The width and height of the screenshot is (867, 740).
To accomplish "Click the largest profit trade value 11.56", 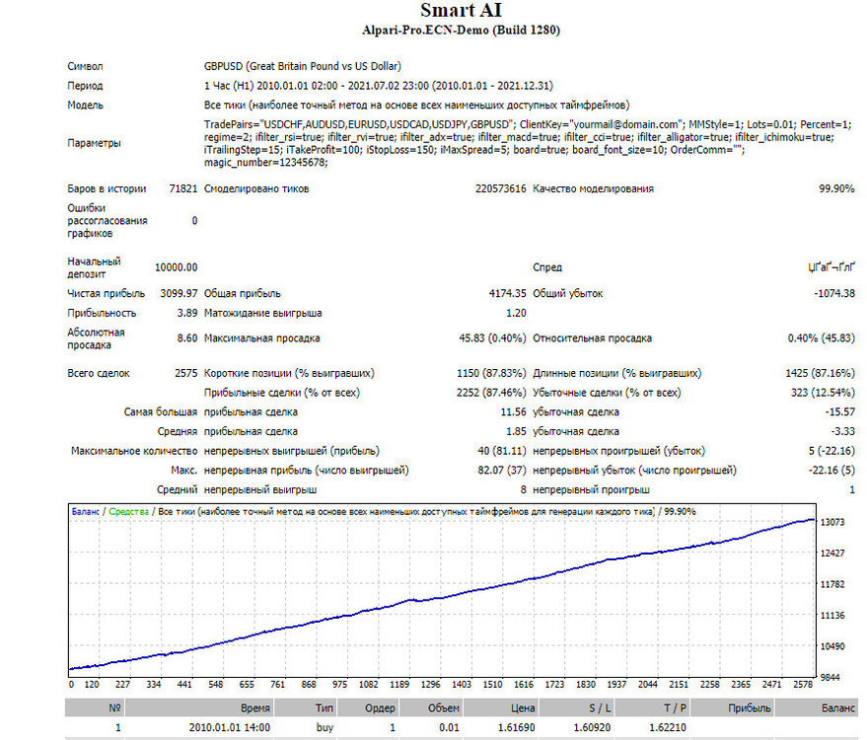I will [513, 412].
